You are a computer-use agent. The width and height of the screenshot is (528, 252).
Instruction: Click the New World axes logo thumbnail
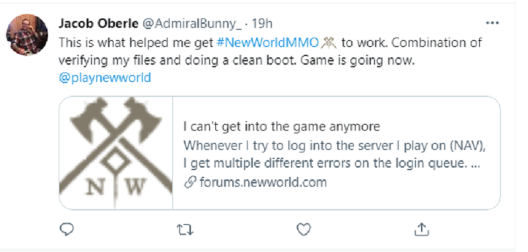tap(116, 153)
